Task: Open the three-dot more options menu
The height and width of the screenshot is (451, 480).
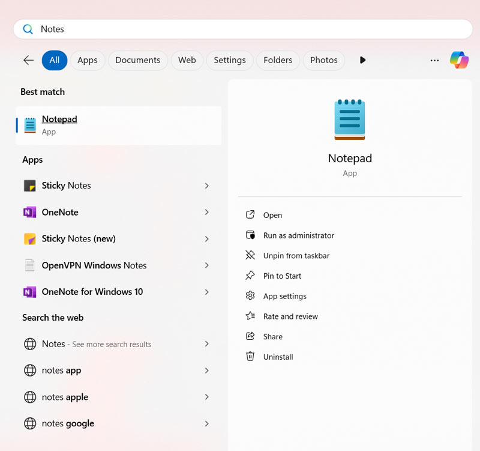Action: pos(434,61)
